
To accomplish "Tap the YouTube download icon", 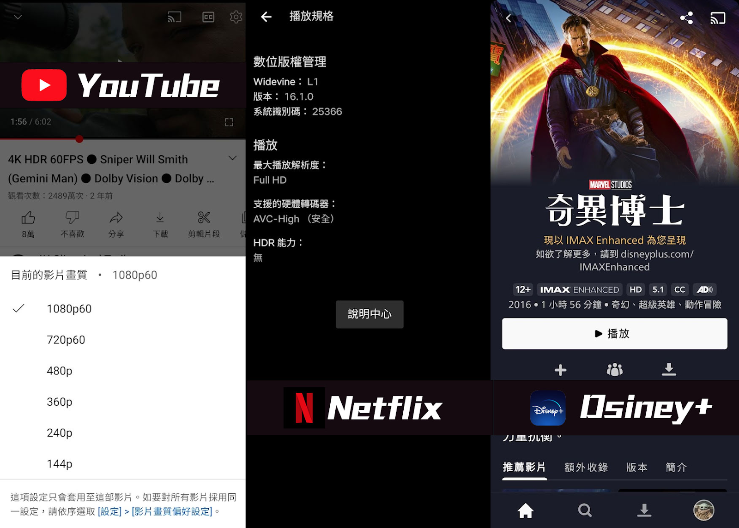I will (x=160, y=217).
